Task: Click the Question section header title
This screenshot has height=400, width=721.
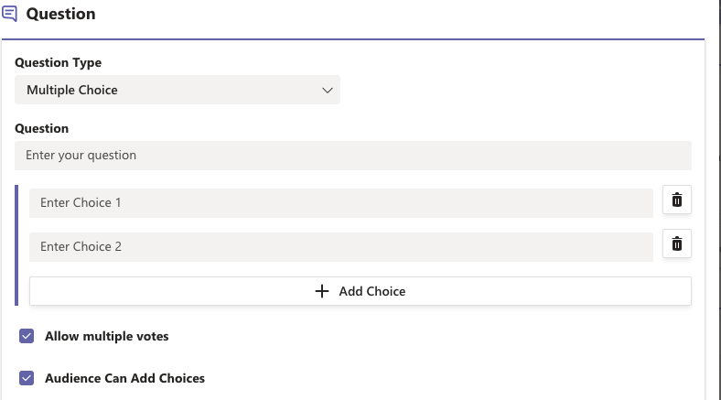Action: tap(60, 14)
